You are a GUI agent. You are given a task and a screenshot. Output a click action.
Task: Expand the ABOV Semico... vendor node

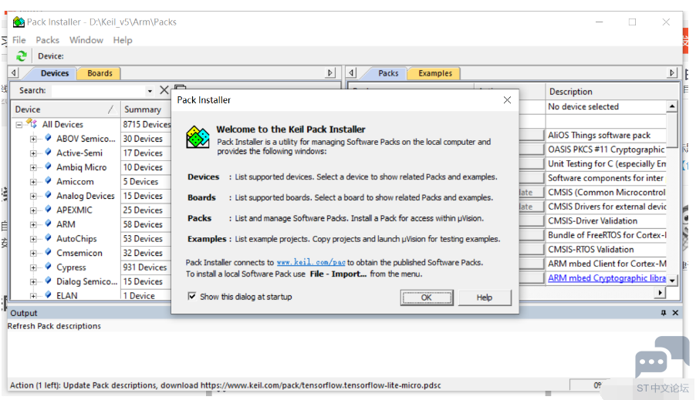click(x=33, y=139)
